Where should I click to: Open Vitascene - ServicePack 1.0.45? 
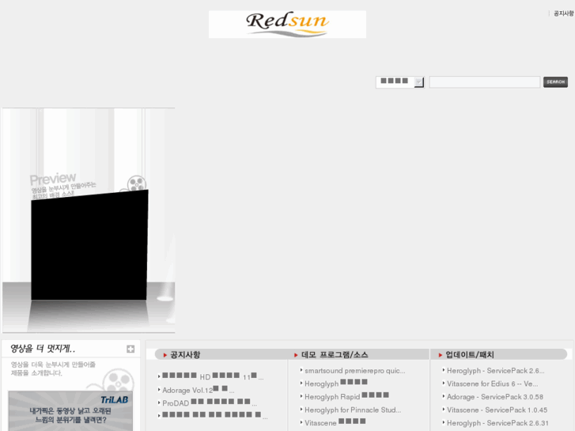point(497,410)
